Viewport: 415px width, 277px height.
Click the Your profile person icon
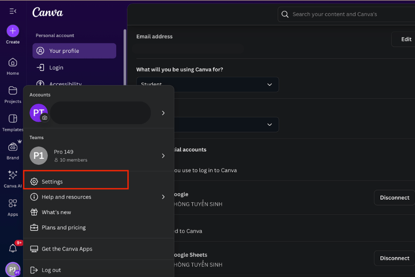pyautogui.click(x=40, y=51)
